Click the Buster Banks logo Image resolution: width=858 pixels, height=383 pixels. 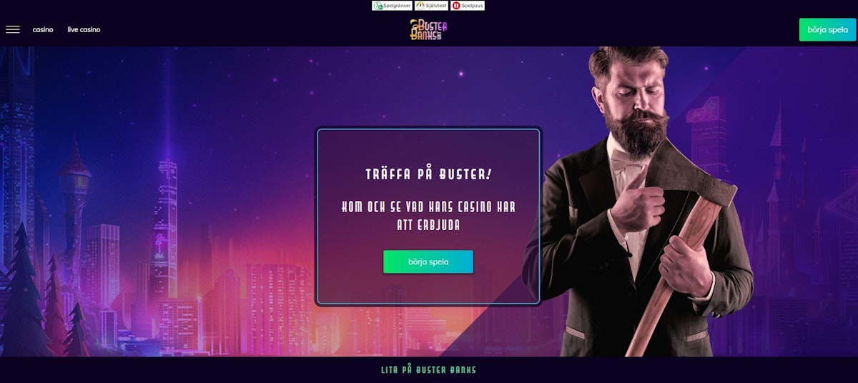pyautogui.click(x=428, y=29)
